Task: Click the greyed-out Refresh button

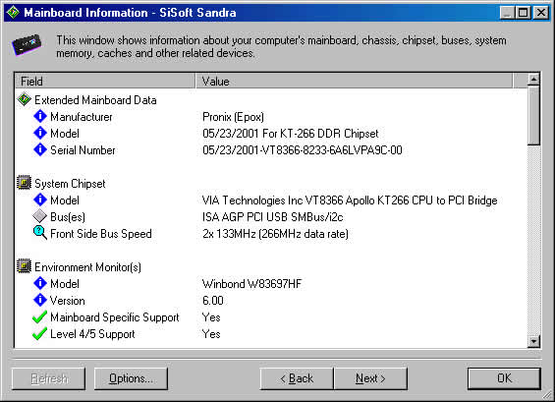Action: point(48,378)
